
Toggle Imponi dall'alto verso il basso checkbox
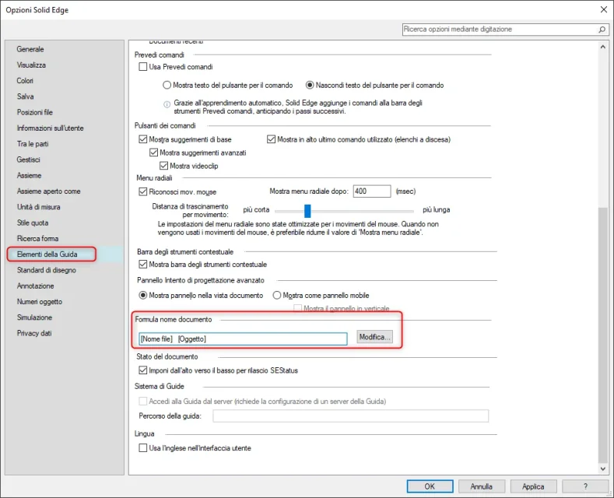point(143,370)
